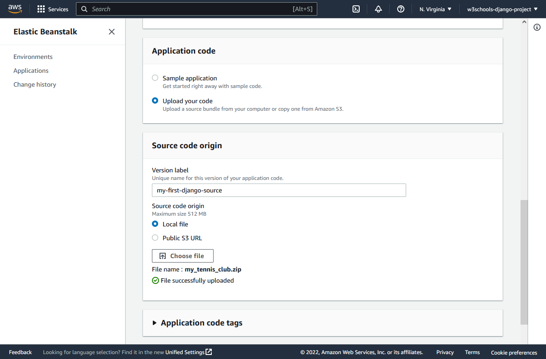Select the Sample application option
546x359 pixels.
(155, 78)
